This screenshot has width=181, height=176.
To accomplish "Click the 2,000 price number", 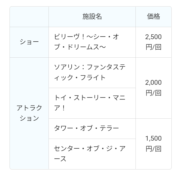I will pyautogui.click(x=153, y=82).
